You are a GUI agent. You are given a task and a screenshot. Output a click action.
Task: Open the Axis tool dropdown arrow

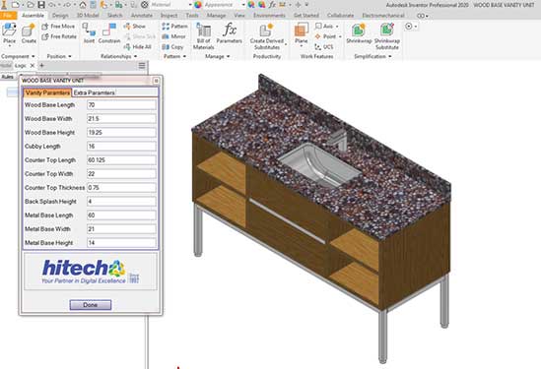[337, 27]
